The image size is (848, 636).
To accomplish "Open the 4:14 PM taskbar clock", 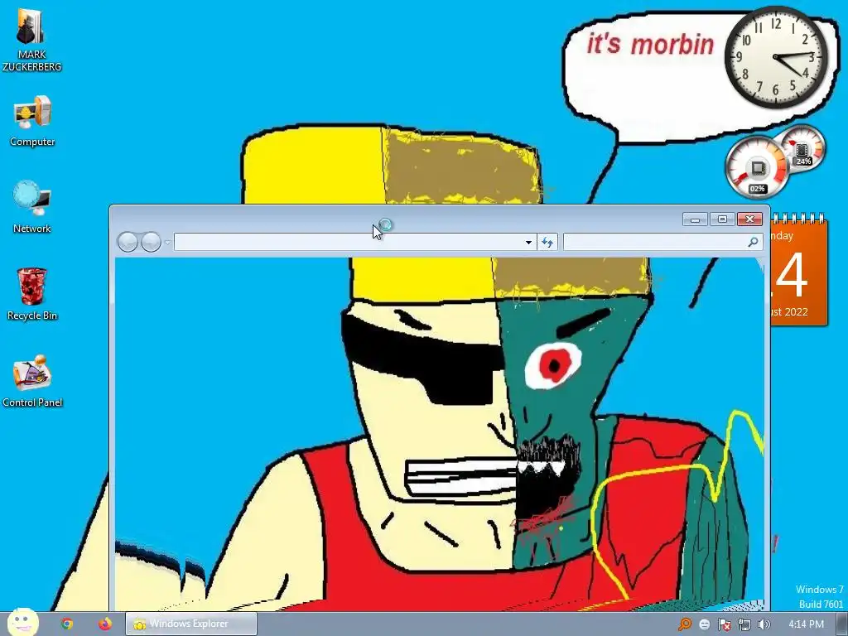I will point(806,624).
